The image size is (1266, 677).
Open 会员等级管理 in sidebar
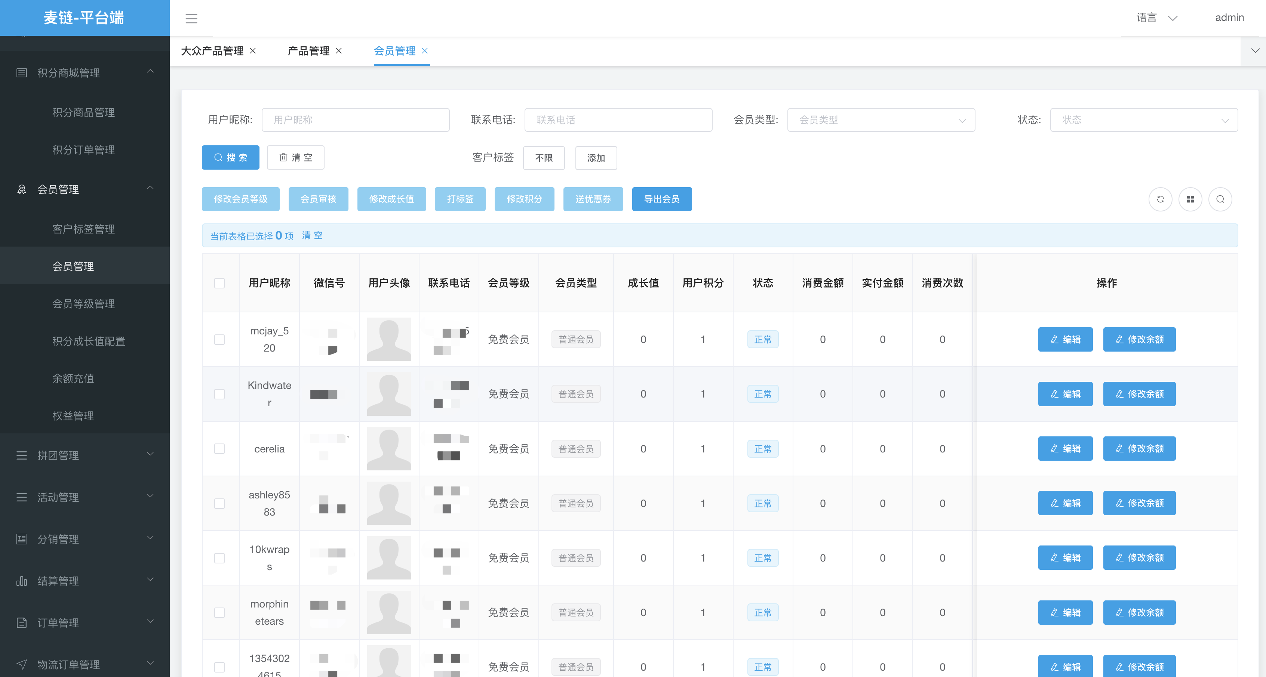(x=83, y=303)
